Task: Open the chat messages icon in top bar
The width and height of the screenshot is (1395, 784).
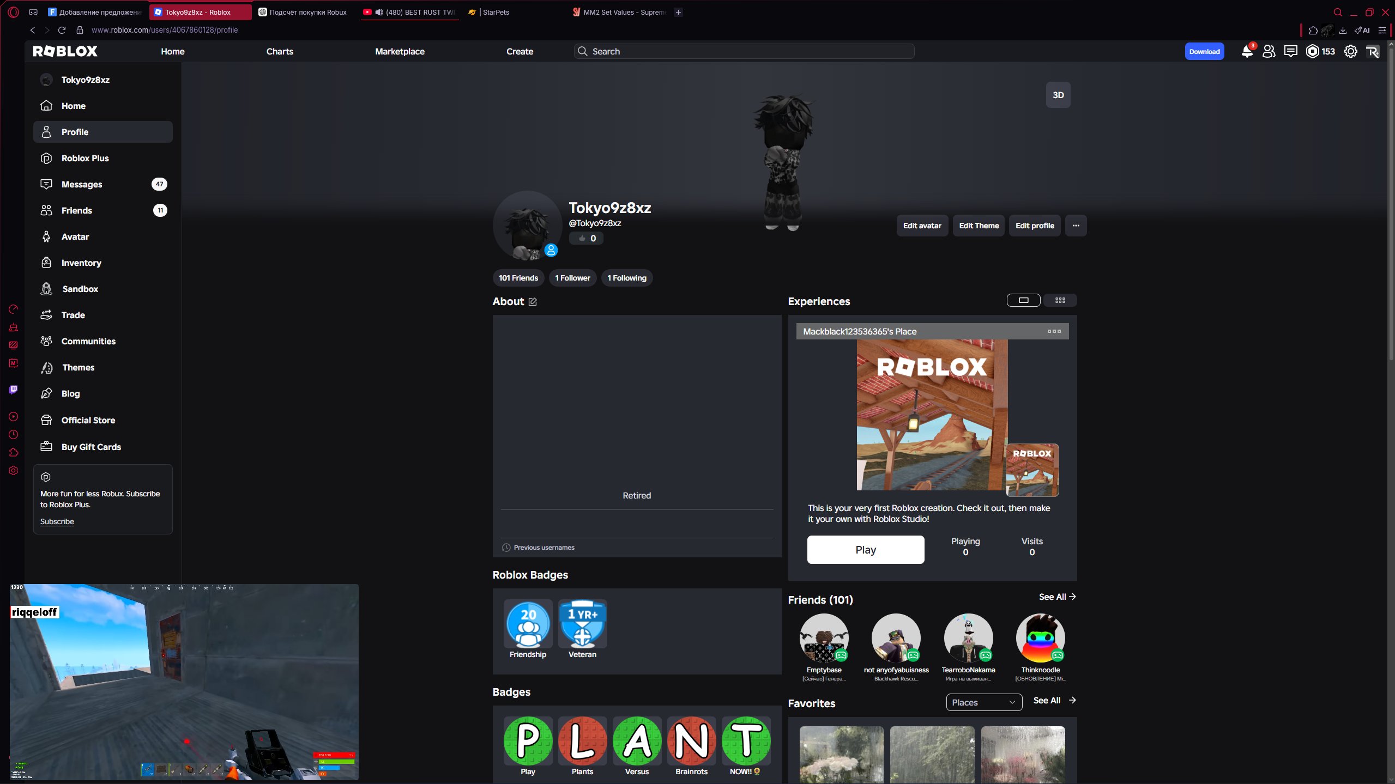Action: [x=1290, y=51]
